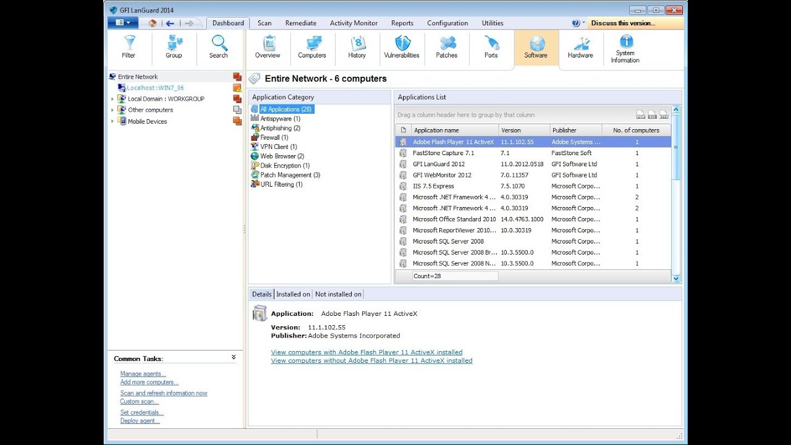
Task: Open the Search tool
Action: 218,48
